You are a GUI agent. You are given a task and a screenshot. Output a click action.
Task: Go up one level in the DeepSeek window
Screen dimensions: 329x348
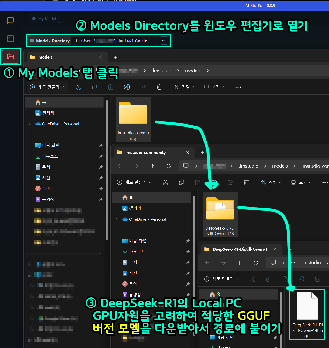click(x=240, y=263)
